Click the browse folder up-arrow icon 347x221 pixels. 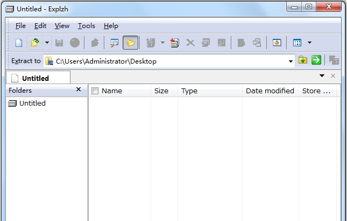[303, 60]
